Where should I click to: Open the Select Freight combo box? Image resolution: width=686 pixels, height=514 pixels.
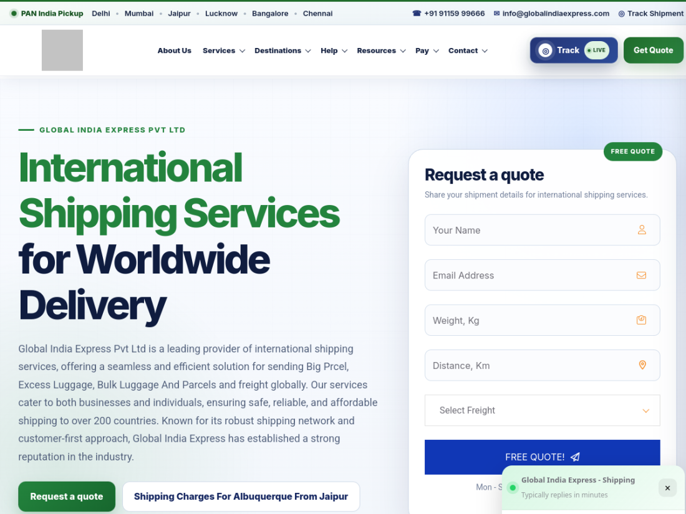click(x=542, y=410)
